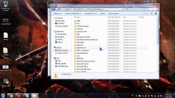Open the Windows Start menu orb
The height and width of the screenshot is (98, 175).
point(3,96)
